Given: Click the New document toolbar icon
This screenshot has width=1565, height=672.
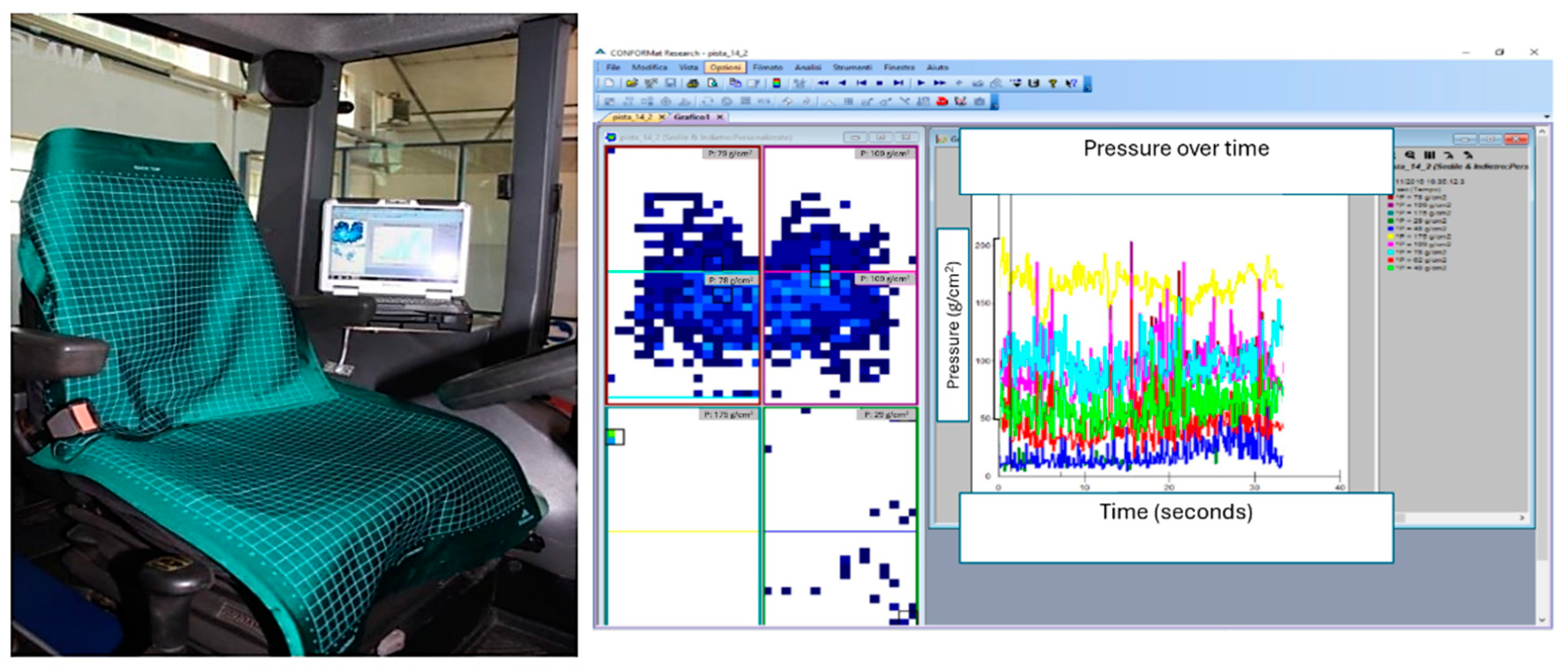Looking at the screenshot, I should pyautogui.click(x=609, y=83).
